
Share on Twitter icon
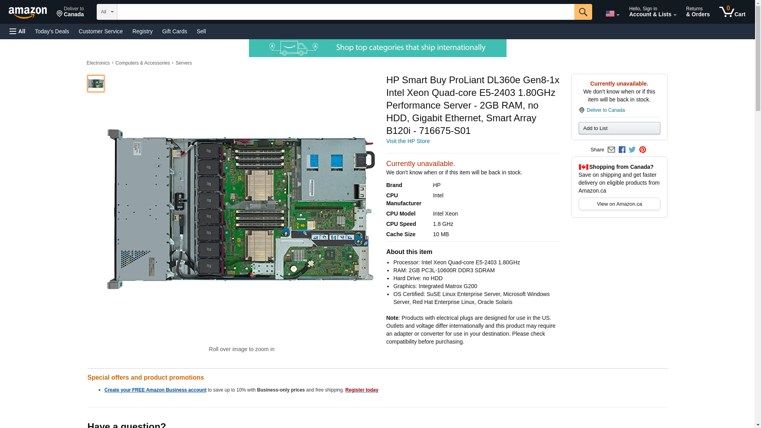pyautogui.click(x=632, y=150)
